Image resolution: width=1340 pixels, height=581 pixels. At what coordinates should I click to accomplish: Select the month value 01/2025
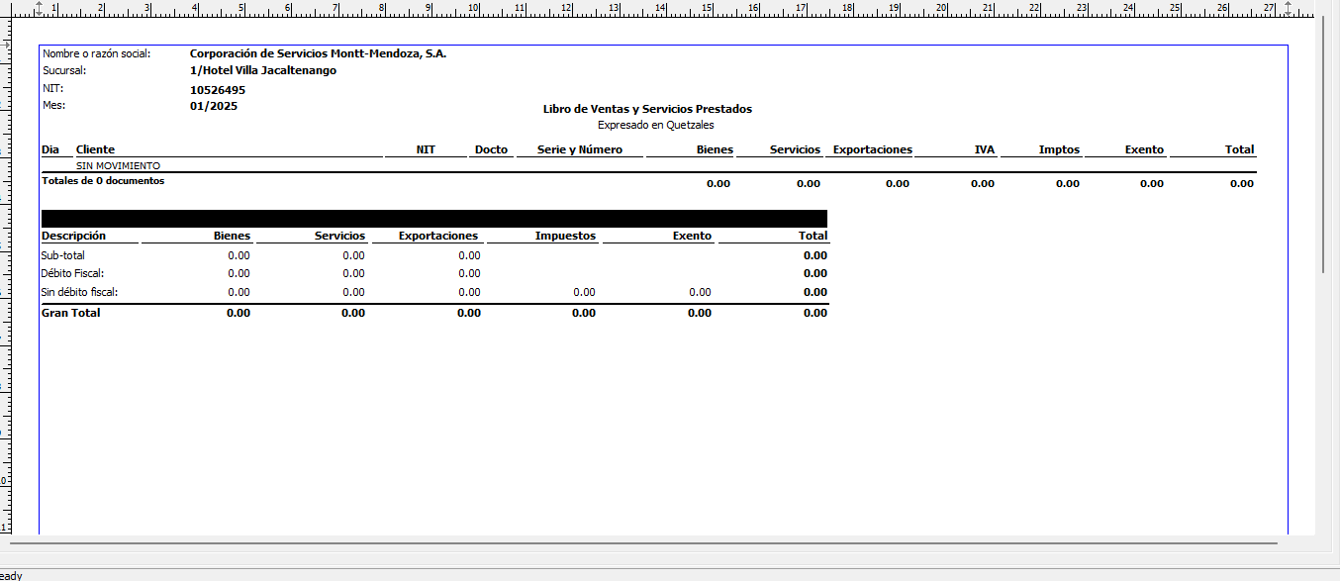[214, 106]
